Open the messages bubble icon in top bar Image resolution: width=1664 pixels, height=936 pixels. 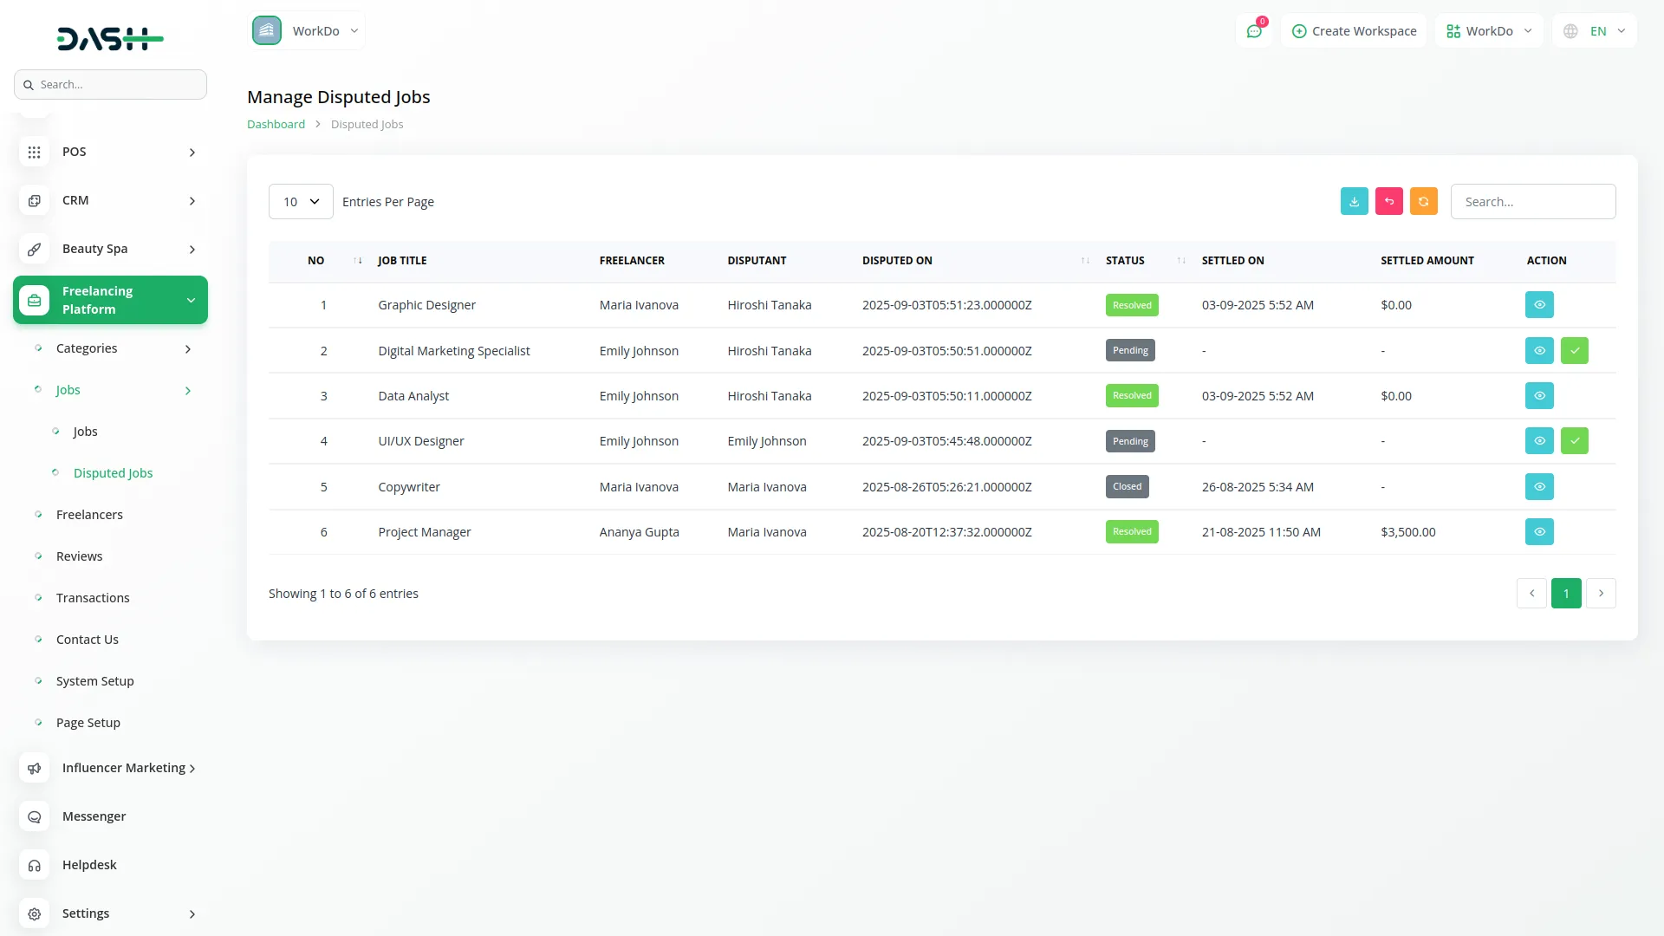coord(1254,30)
